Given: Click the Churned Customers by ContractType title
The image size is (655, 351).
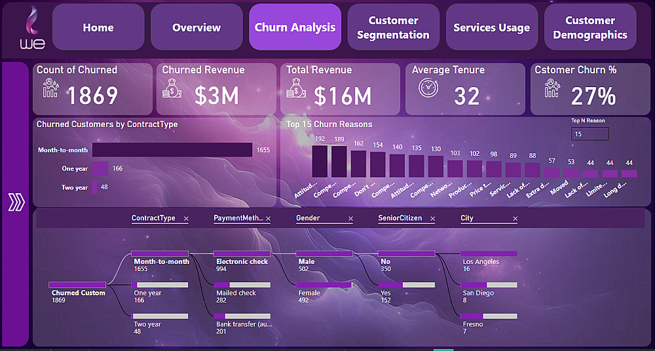Looking at the screenshot, I should tap(107, 124).
